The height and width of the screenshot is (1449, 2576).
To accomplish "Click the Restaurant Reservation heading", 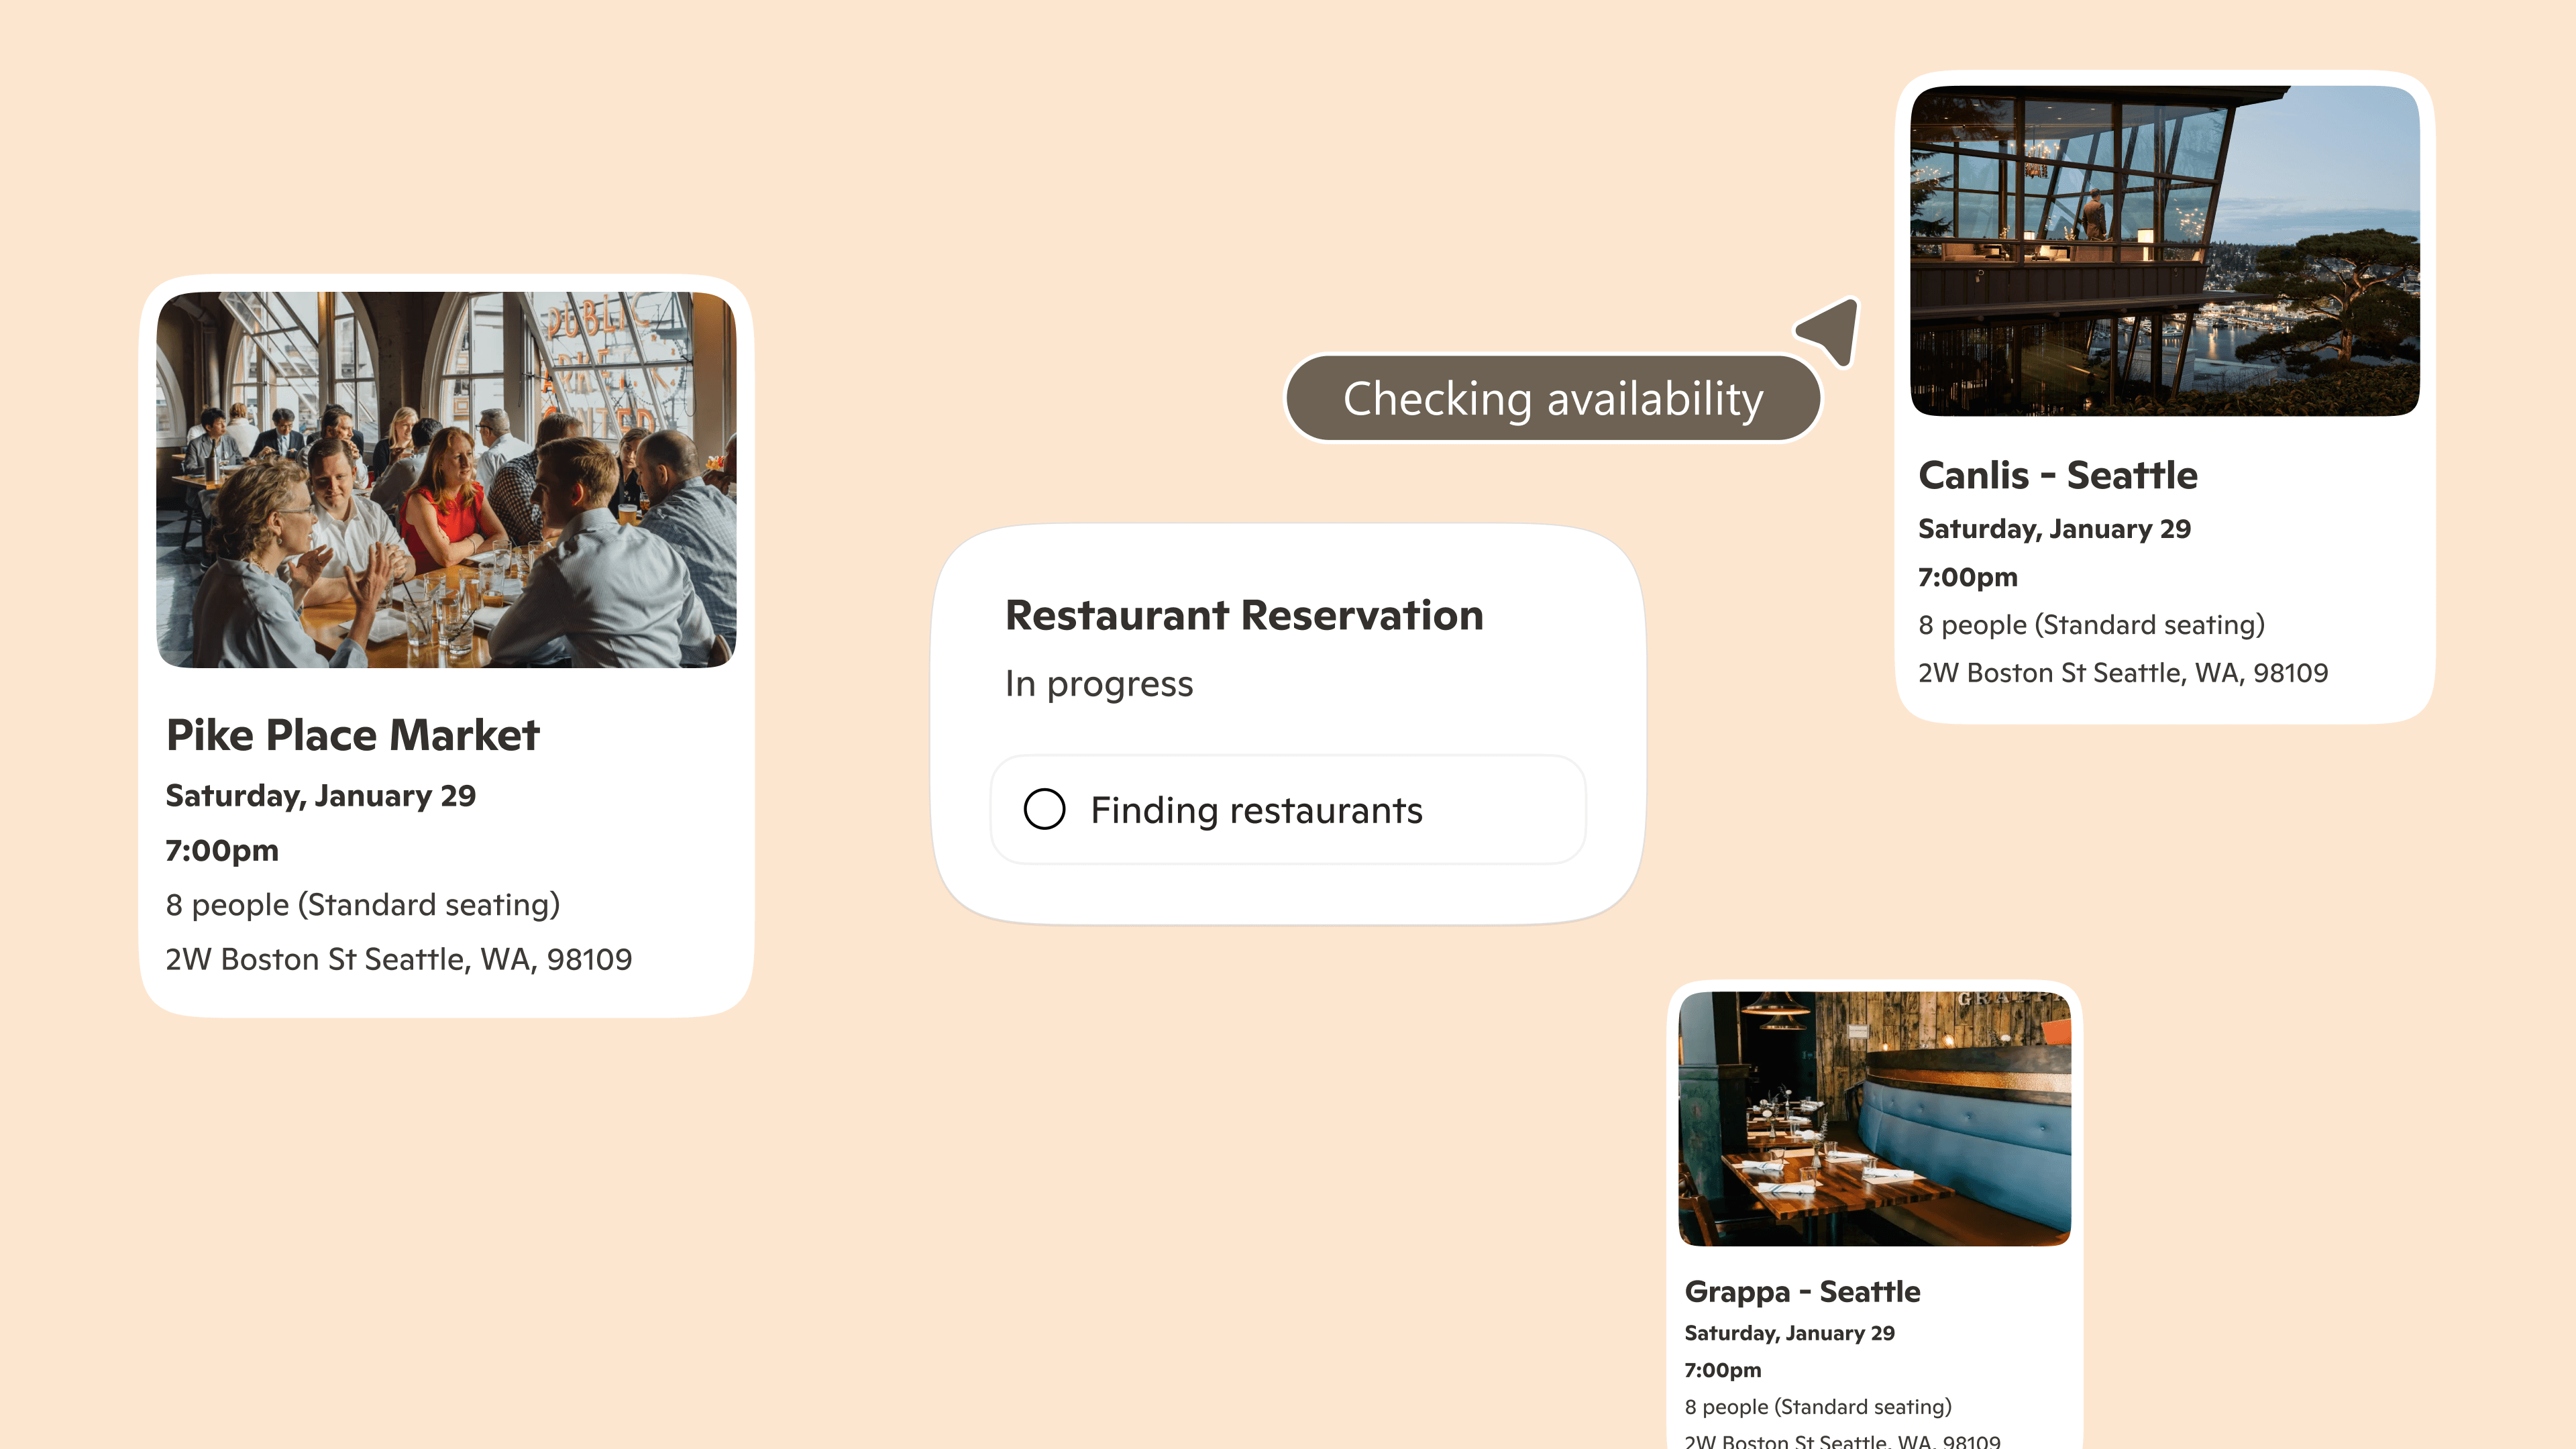I will click(1243, 615).
